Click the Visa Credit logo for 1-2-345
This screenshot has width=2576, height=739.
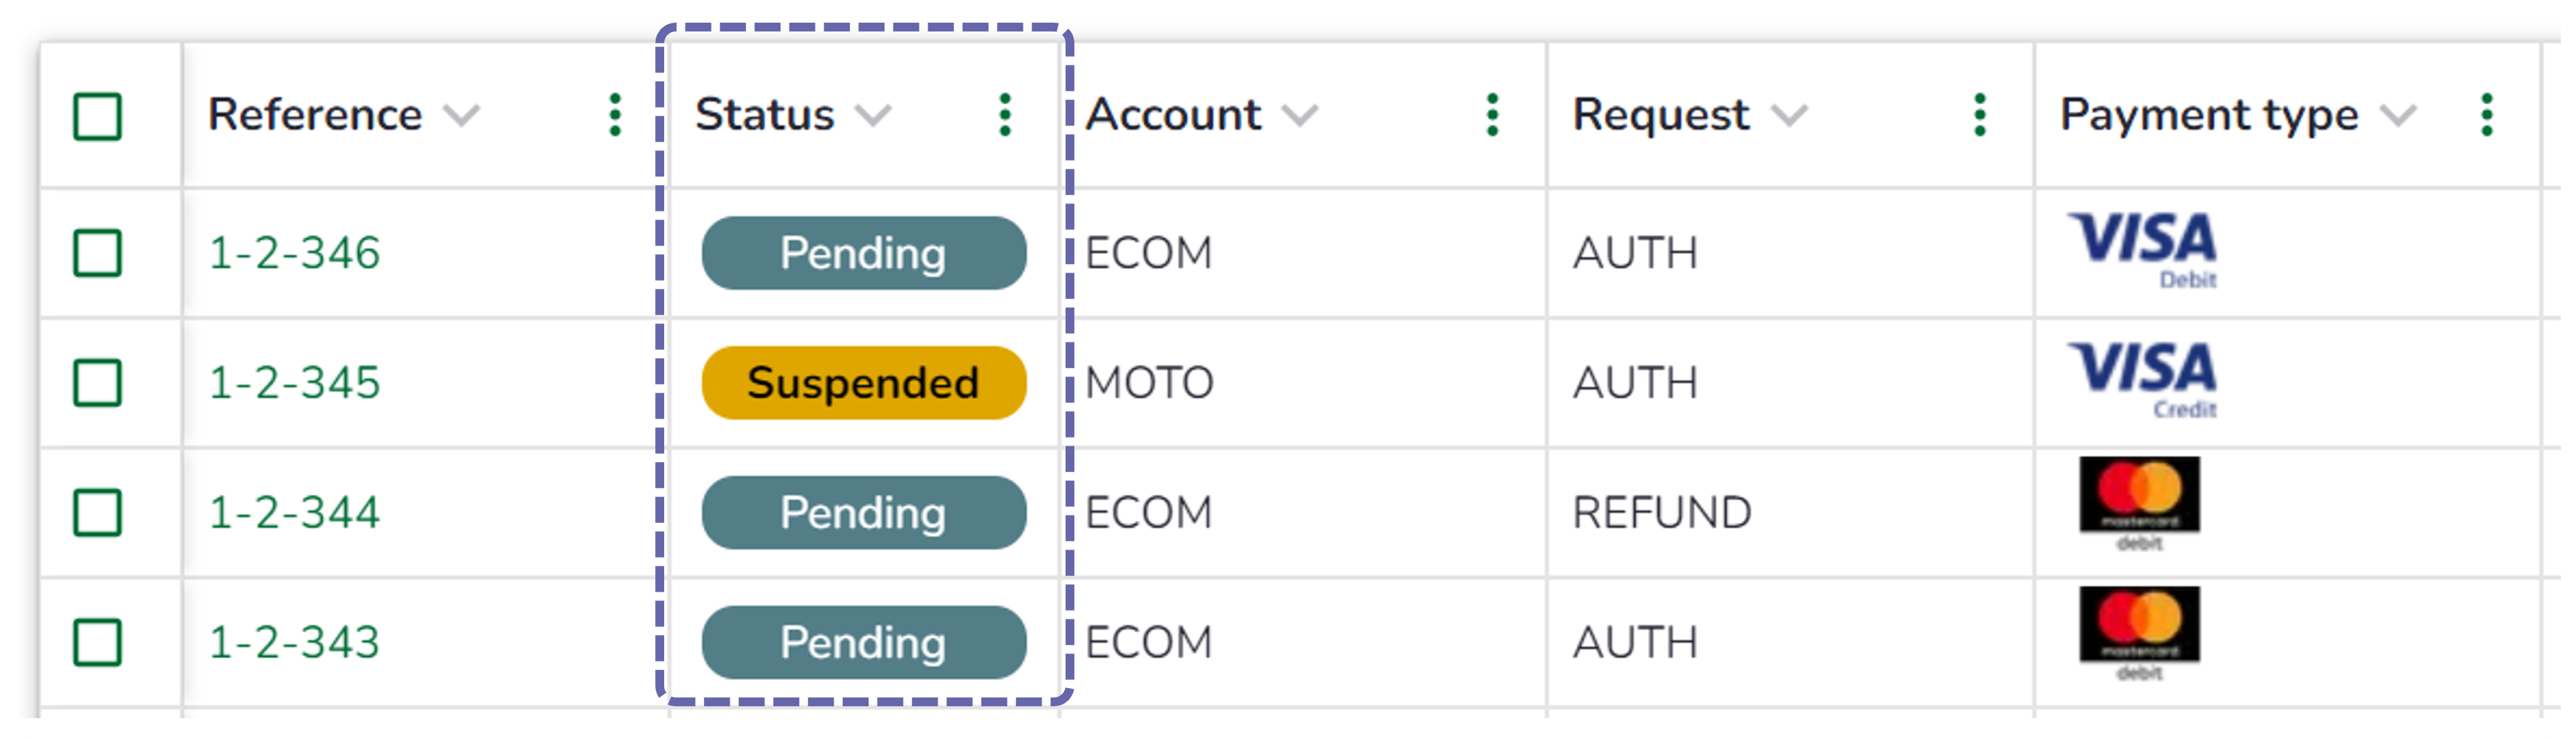click(2142, 380)
